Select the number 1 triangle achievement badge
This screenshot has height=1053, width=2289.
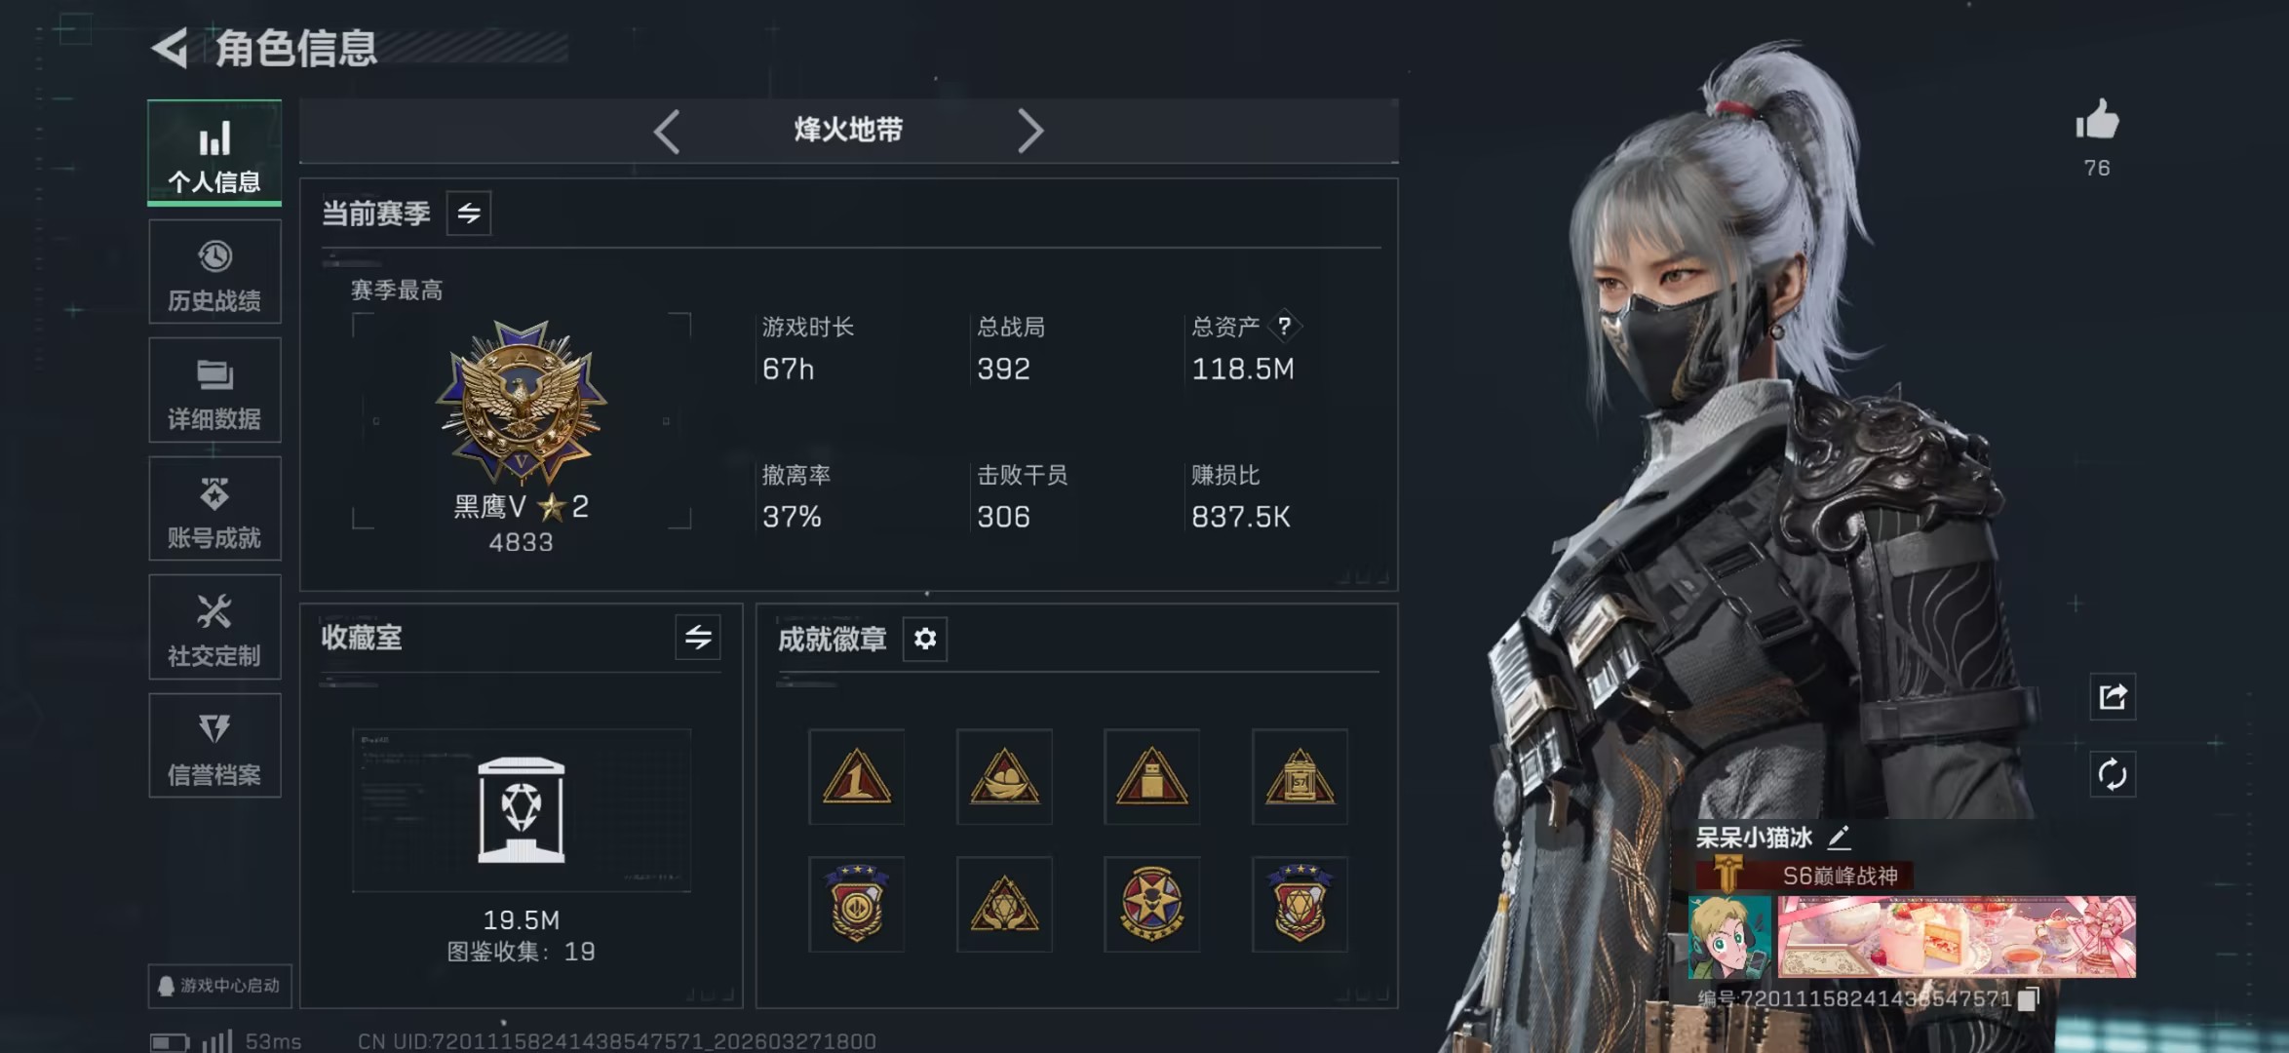(x=856, y=776)
